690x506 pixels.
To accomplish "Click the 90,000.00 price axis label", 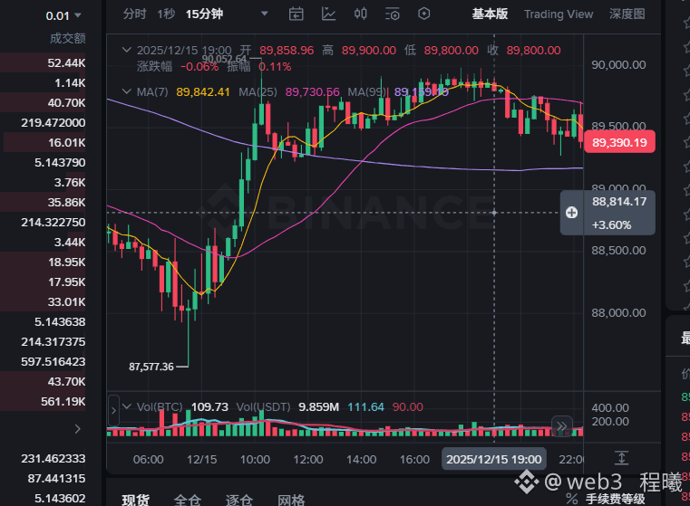I will point(618,65).
